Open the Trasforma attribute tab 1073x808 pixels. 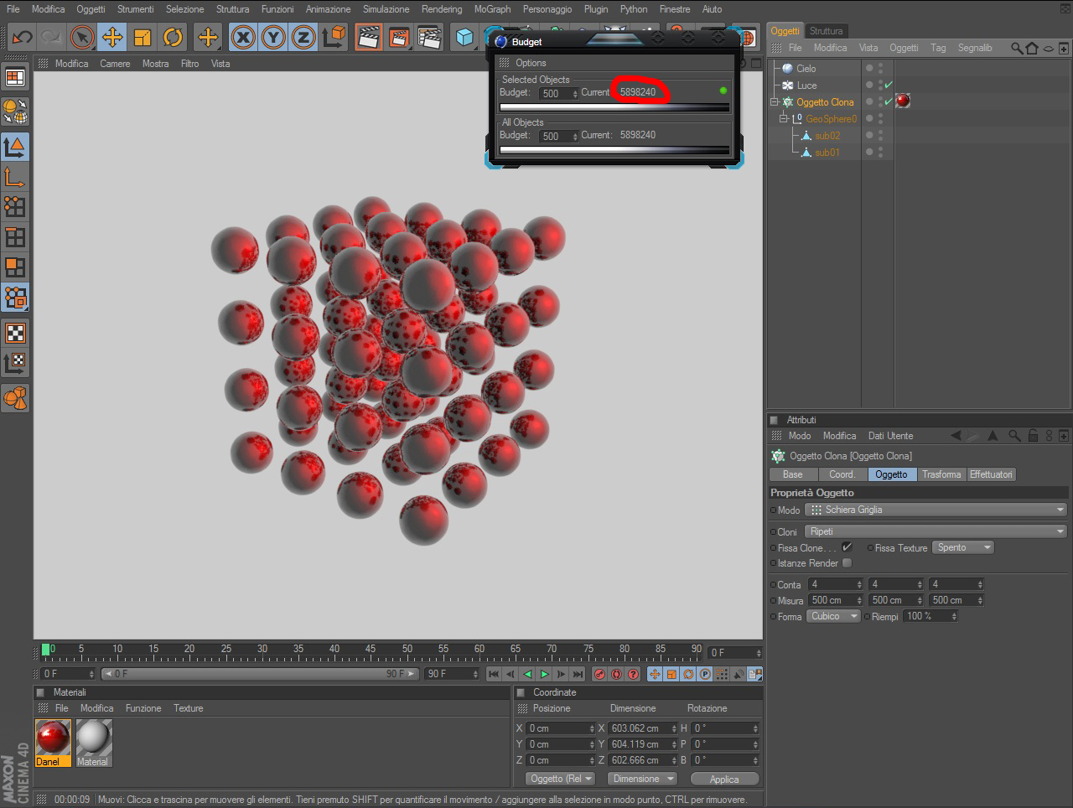click(x=941, y=474)
